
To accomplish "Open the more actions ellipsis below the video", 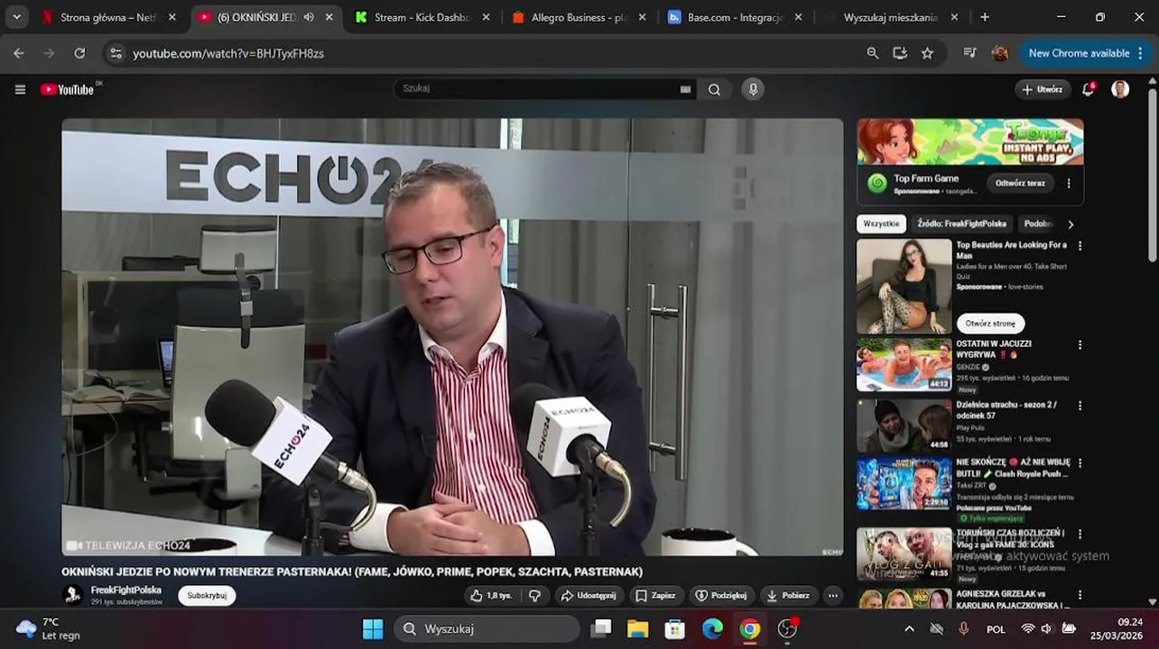I will click(832, 596).
